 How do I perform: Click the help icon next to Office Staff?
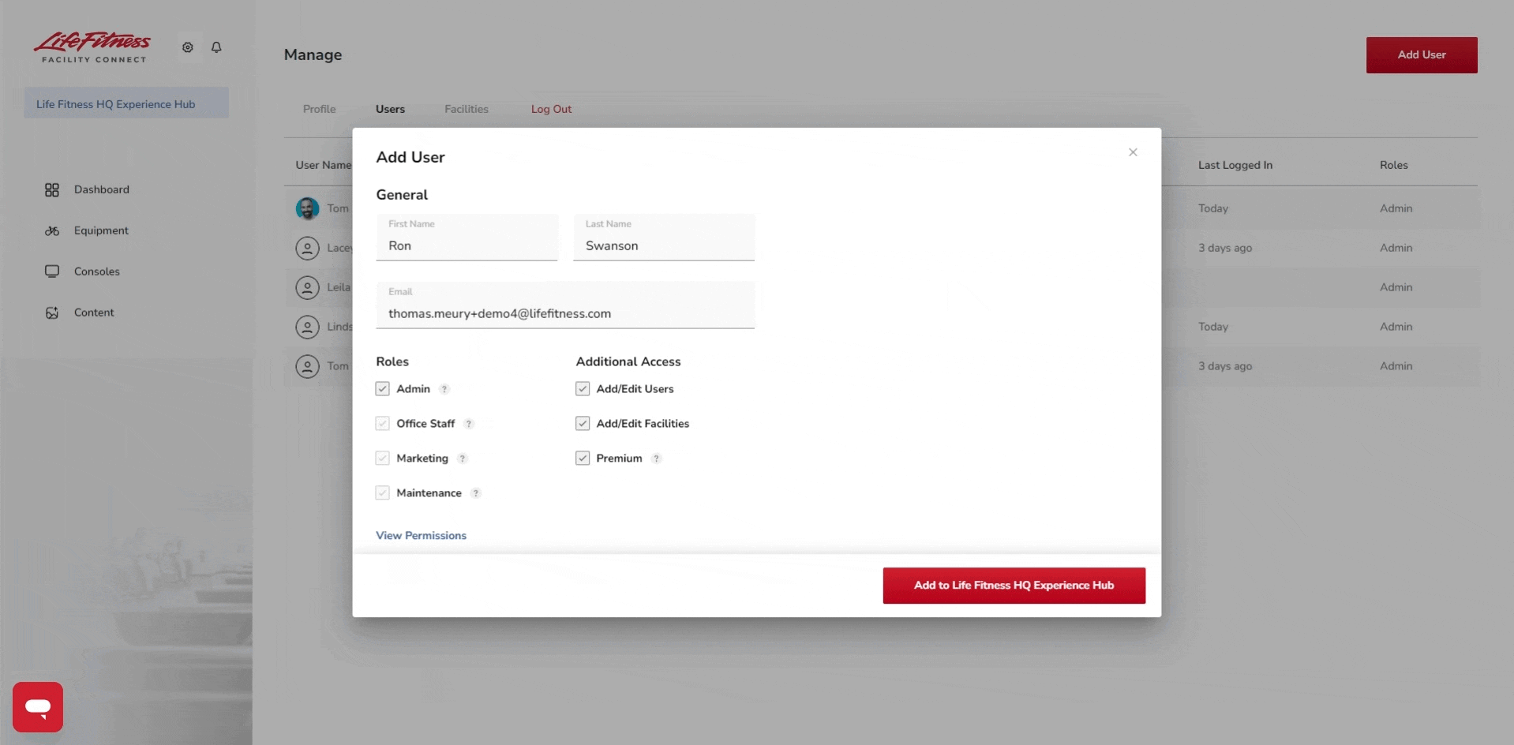(469, 424)
